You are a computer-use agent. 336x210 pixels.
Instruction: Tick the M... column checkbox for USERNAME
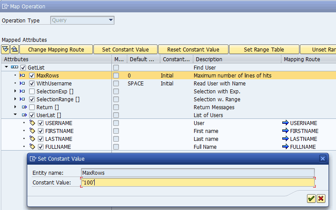[x=116, y=123]
